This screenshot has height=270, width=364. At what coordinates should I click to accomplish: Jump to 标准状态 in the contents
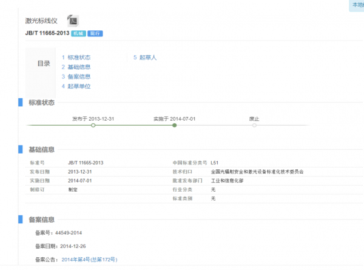pyautogui.click(x=79, y=58)
